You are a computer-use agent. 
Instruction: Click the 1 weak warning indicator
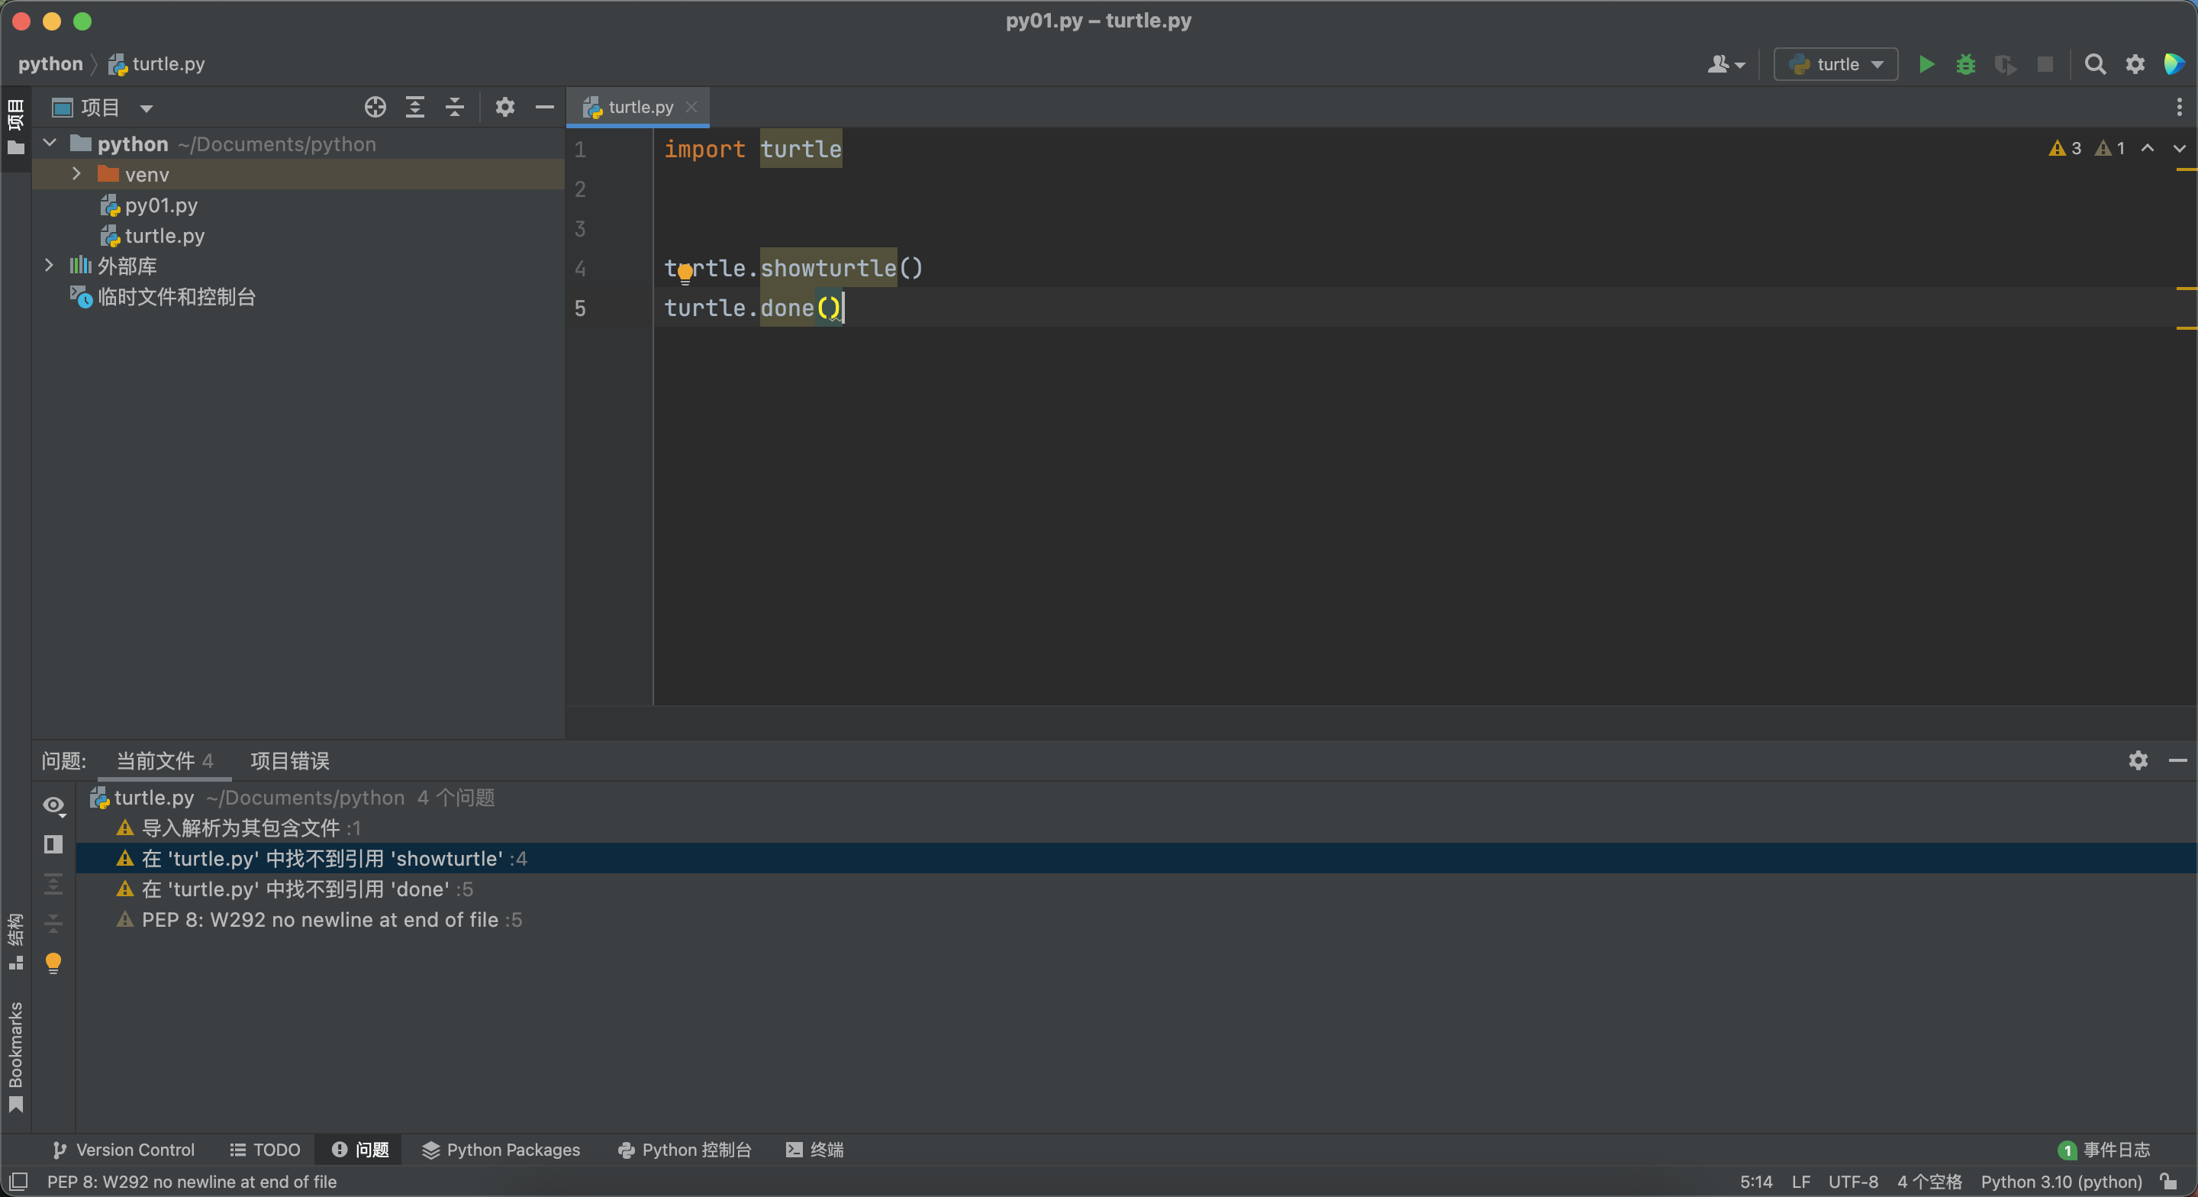coord(2110,147)
